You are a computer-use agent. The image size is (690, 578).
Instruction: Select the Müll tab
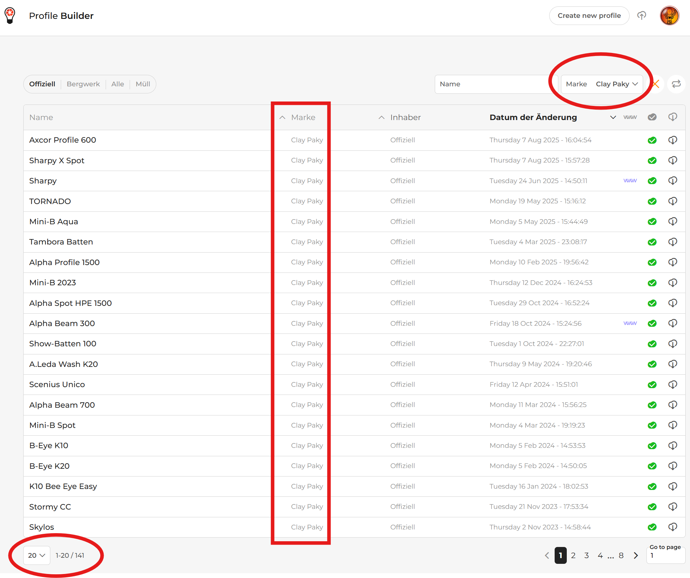pos(143,84)
